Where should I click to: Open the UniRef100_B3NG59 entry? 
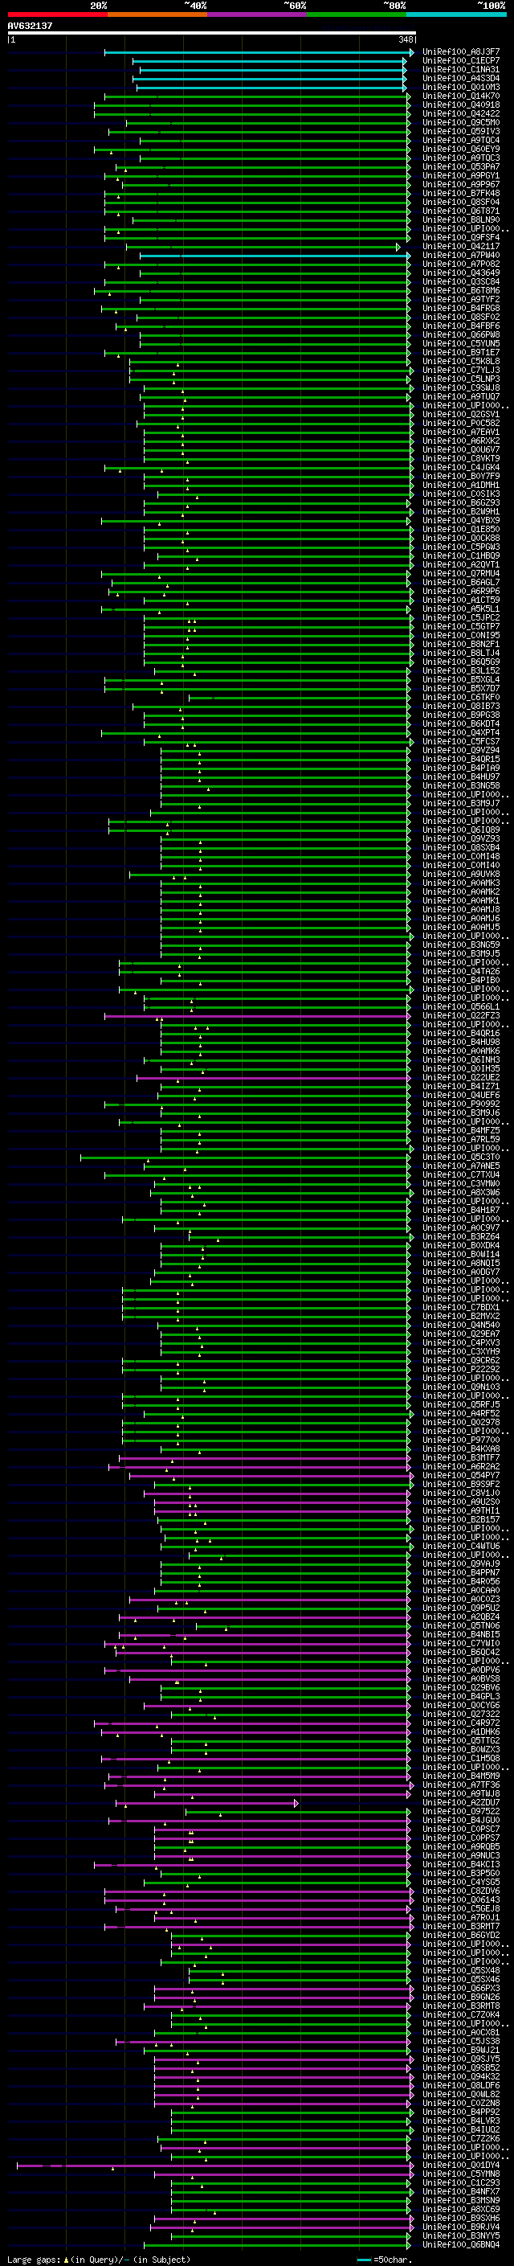[x=461, y=945]
